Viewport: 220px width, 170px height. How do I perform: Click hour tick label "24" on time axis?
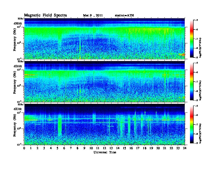185,148
